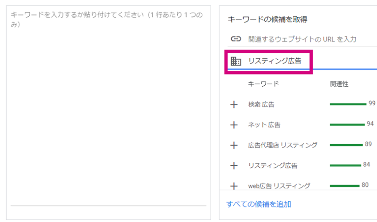Add 広告代理店 リスティング via plus icon
This screenshot has width=377, height=222.
(234, 145)
